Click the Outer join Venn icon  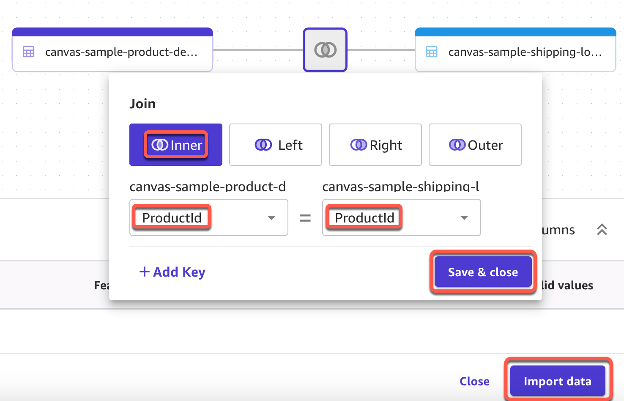[x=457, y=145]
